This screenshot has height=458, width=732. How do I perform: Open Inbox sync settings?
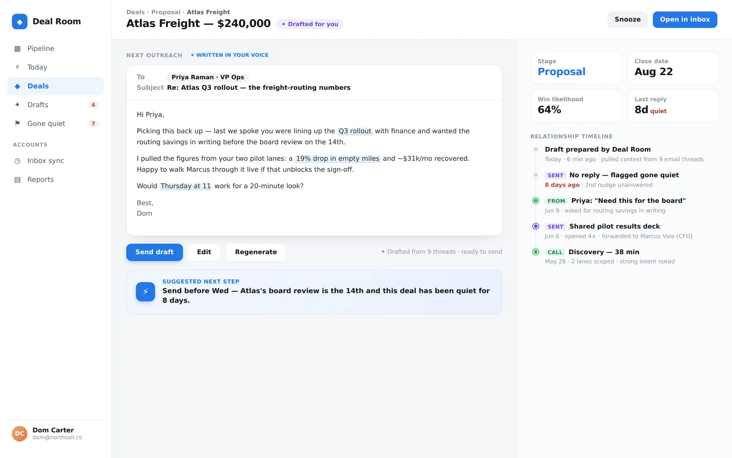[x=55, y=161]
